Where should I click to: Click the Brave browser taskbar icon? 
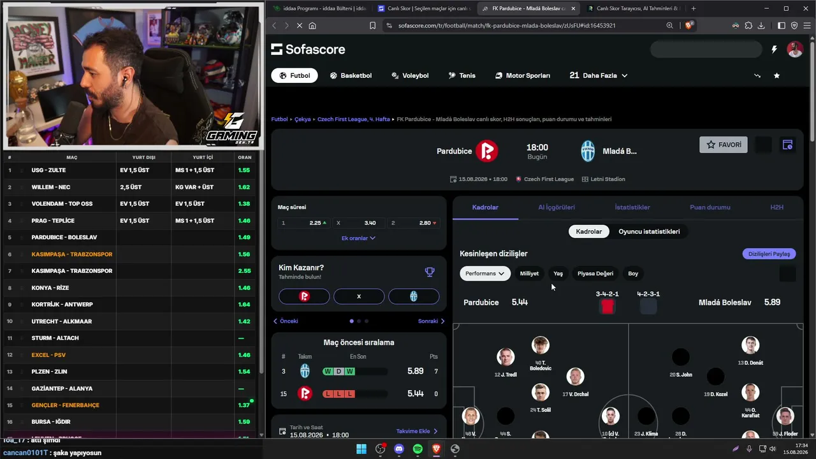coord(436,449)
